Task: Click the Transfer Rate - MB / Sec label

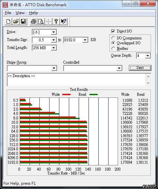Action: pos(66,173)
